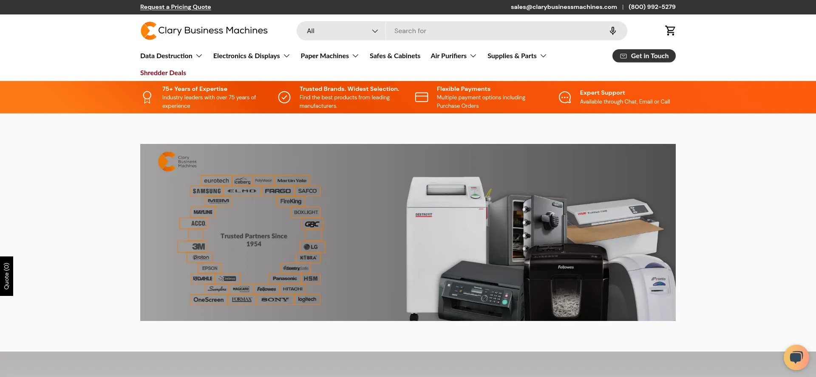Call (800) 992-5279 phone link
816x377 pixels.
click(x=652, y=7)
